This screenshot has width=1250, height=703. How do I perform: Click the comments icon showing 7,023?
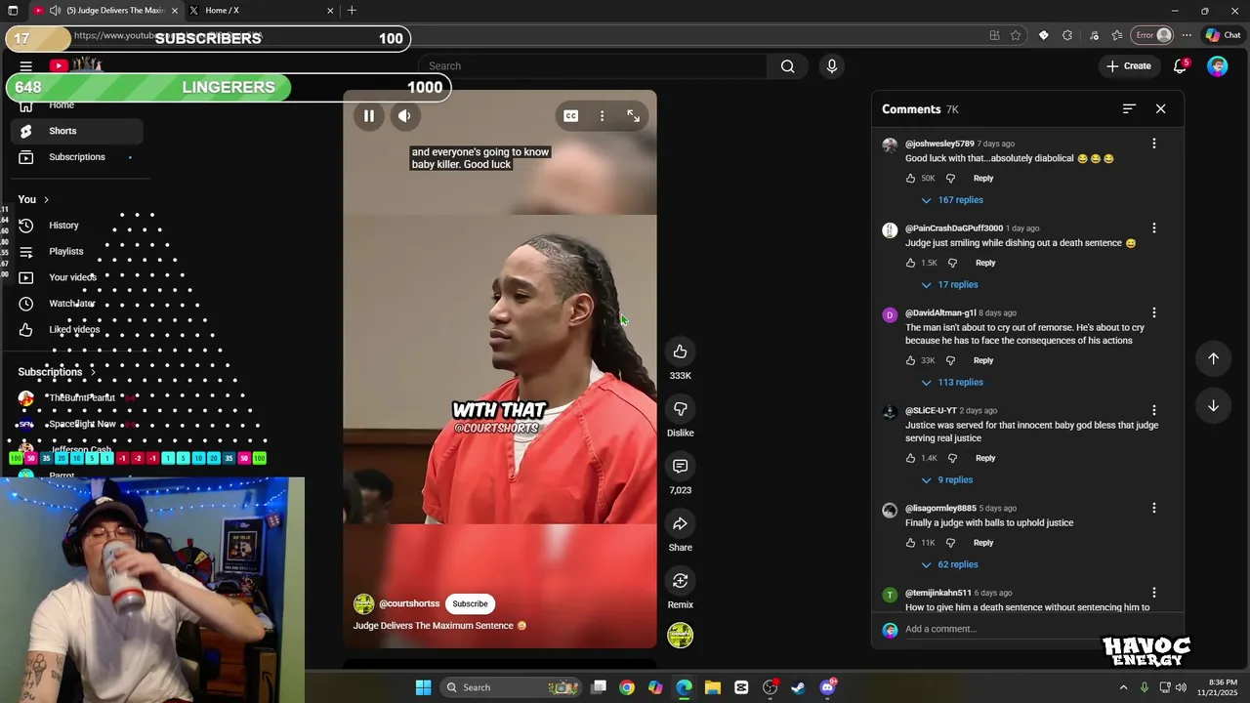(681, 467)
